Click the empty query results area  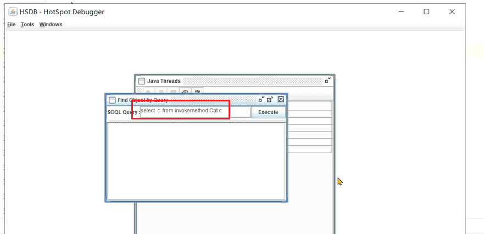(196, 161)
